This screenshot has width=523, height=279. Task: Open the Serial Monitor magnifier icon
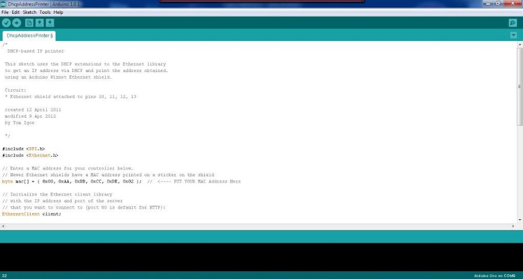(512, 23)
